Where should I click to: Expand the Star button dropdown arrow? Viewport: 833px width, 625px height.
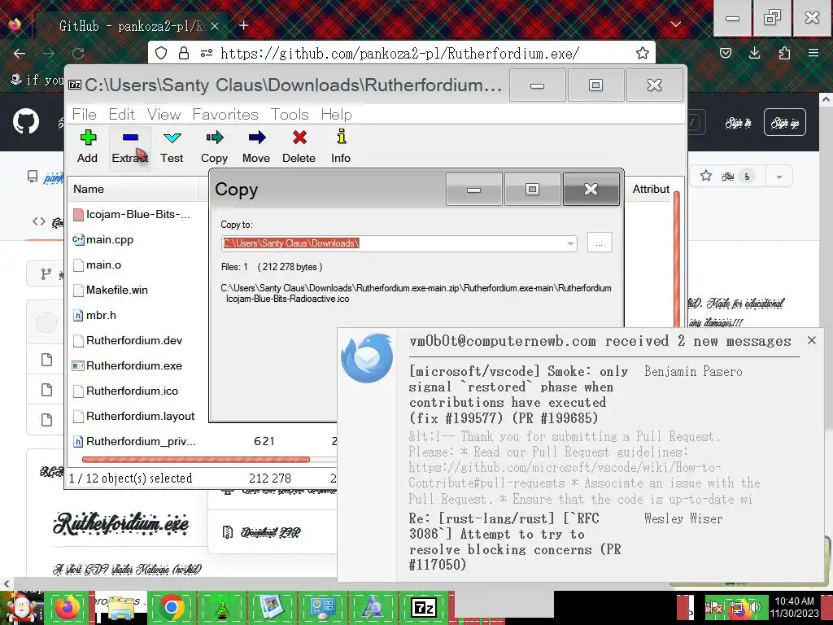pos(779,177)
